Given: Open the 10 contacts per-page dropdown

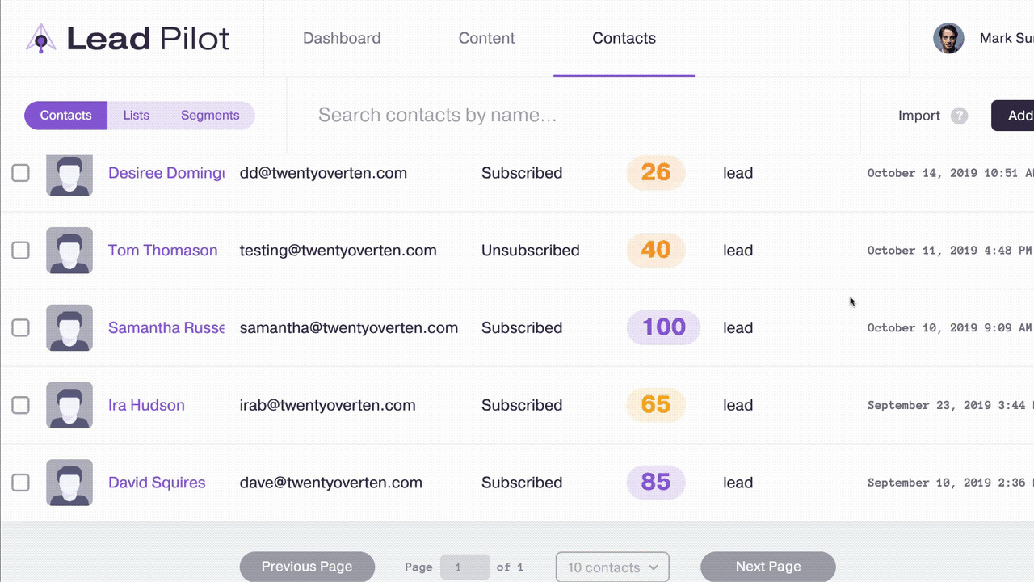Looking at the screenshot, I should (x=612, y=567).
